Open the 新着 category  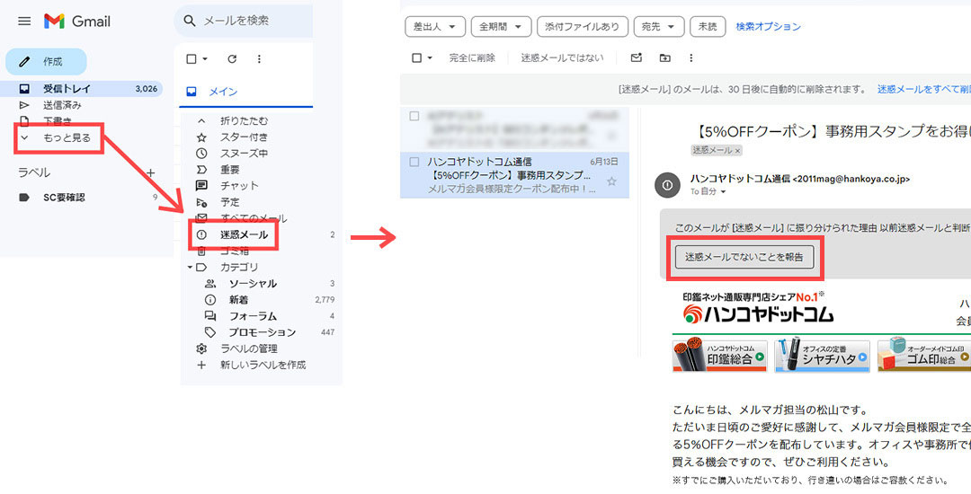coord(238,300)
